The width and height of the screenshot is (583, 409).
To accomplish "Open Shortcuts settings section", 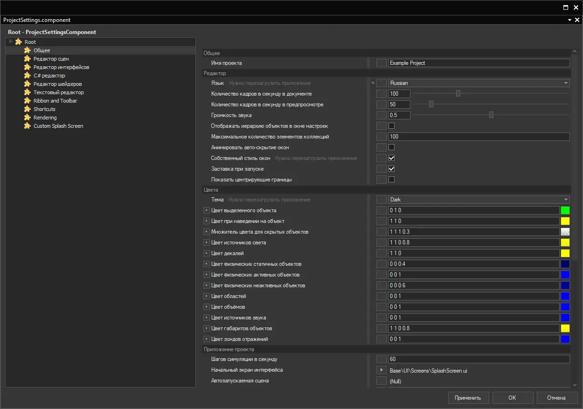I will 44,109.
